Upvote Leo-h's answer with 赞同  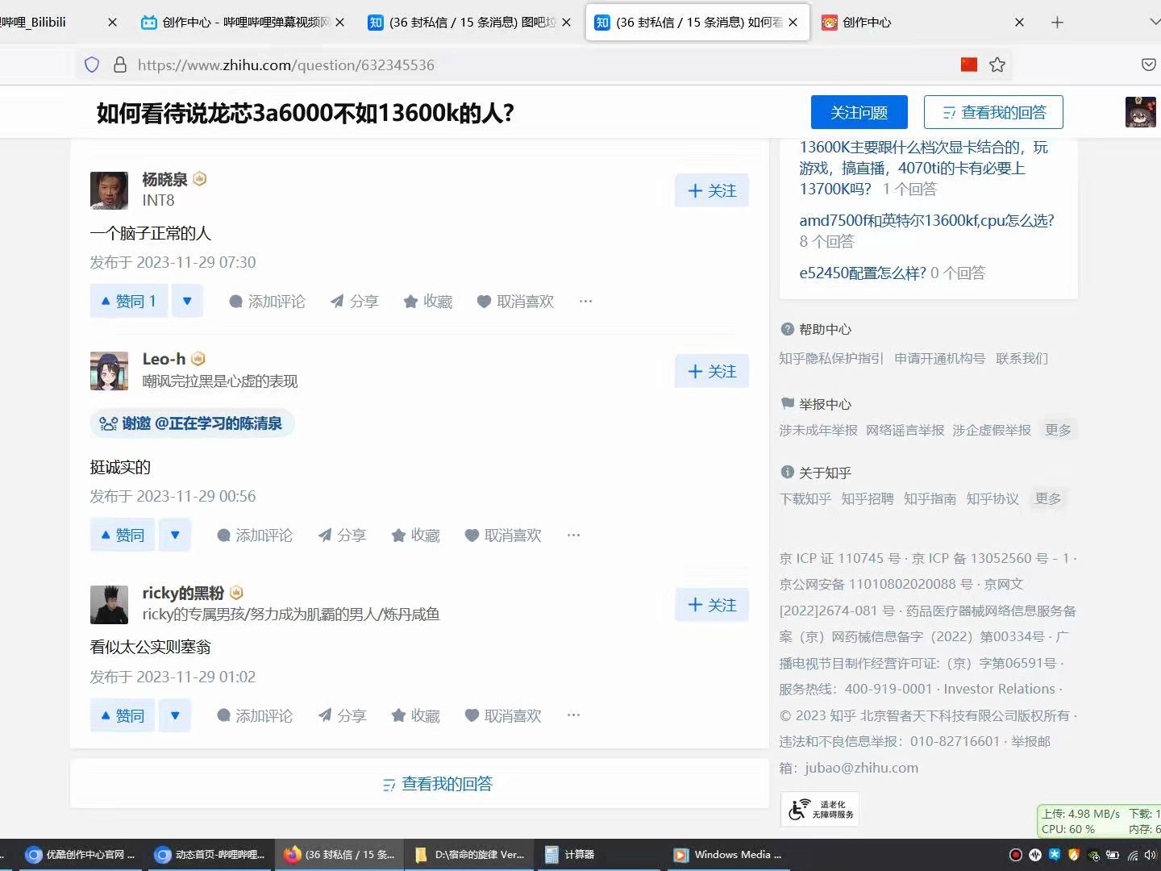coord(123,535)
